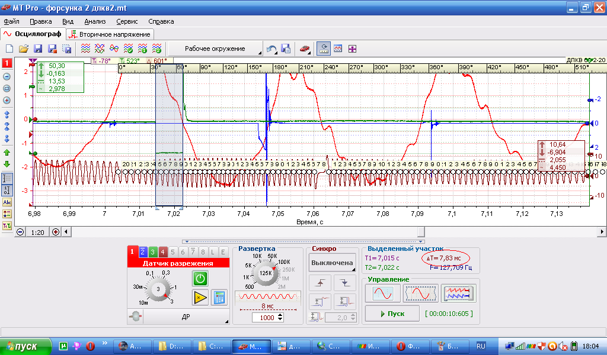Viewport: 607px width, 355px height.
Task: Switch to Вторичное напряжение tab
Action: (111, 34)
